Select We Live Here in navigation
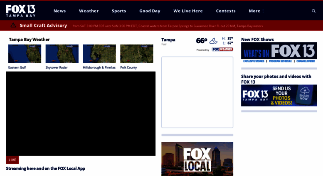 [x=188, y=11]
